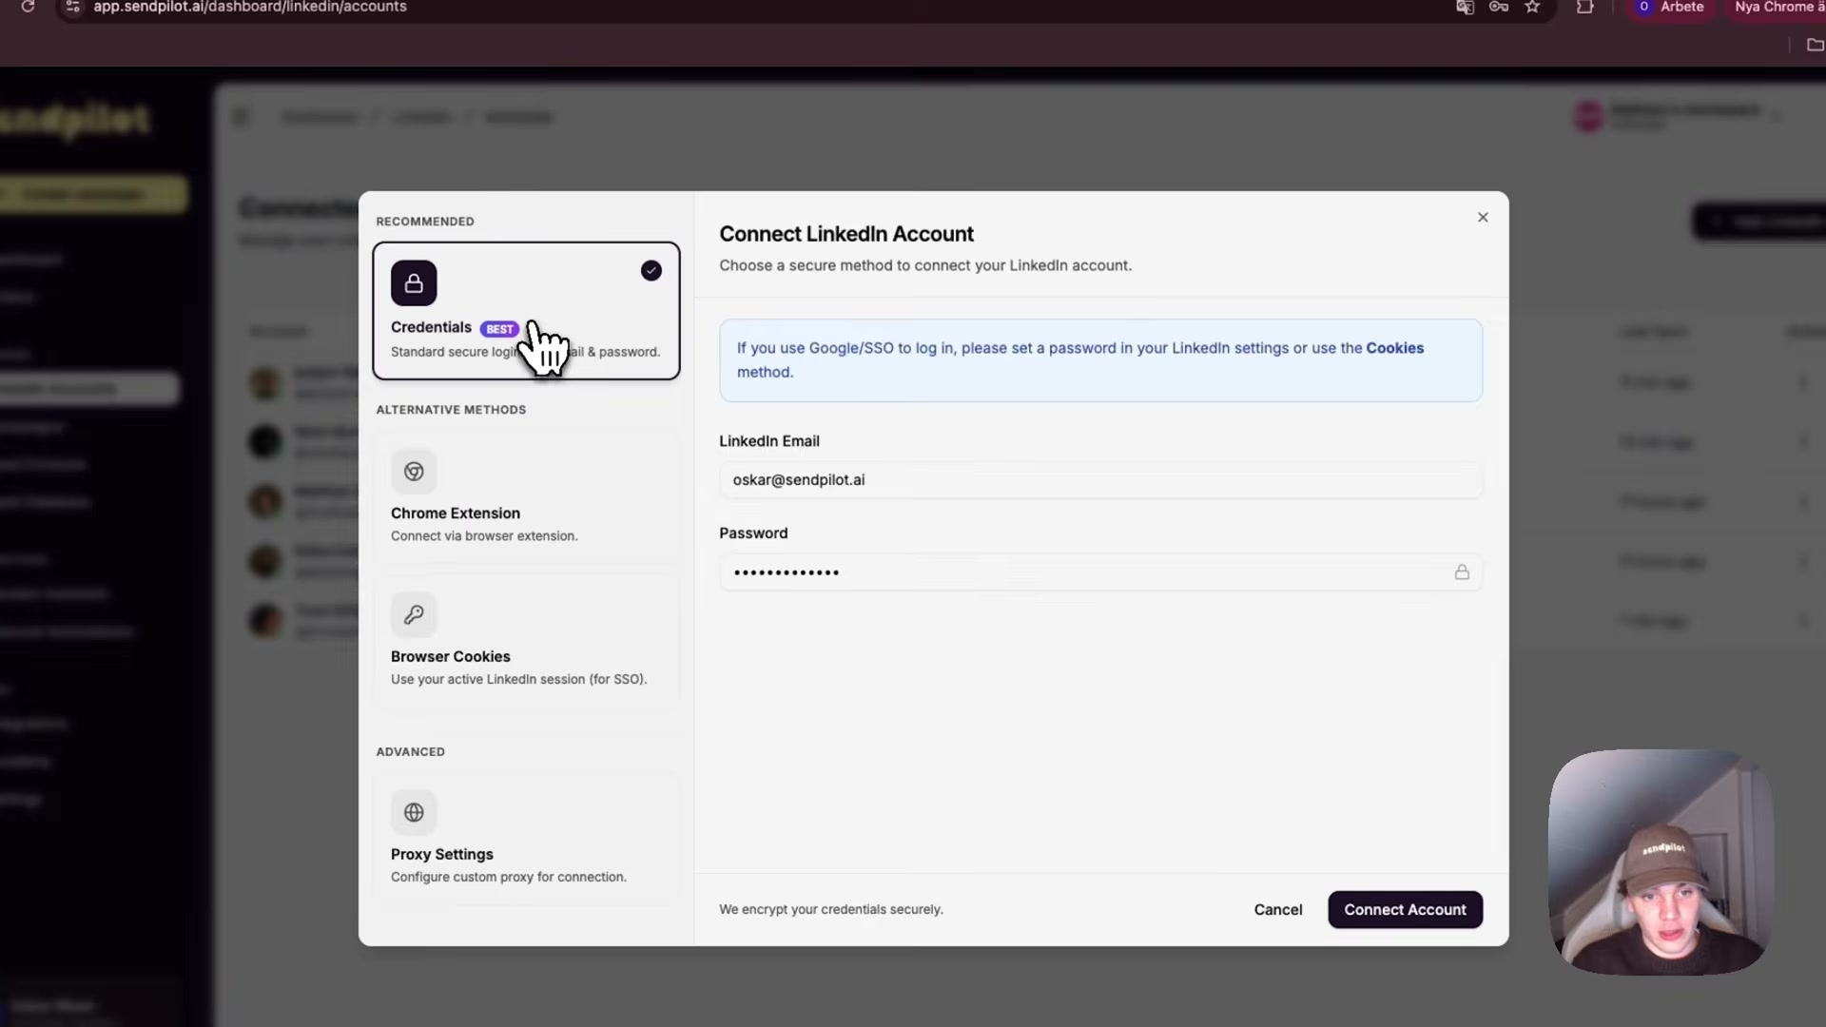Open the Arbete Chrome profile
The width and height of the screenshot is (1826, 1027).
coord(1671,7)
